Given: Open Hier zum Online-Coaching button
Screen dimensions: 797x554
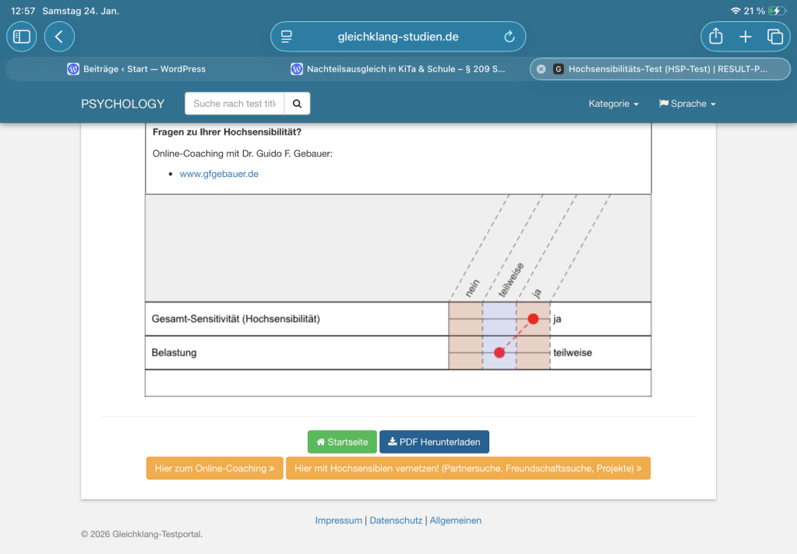Looking at the screenshot, I should tap(214, 468).
